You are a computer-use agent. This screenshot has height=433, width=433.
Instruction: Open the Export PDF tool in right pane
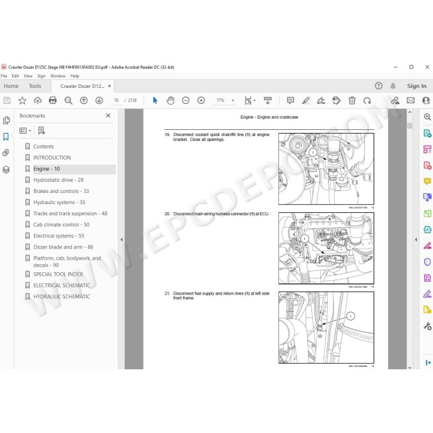tap(427, 134)
